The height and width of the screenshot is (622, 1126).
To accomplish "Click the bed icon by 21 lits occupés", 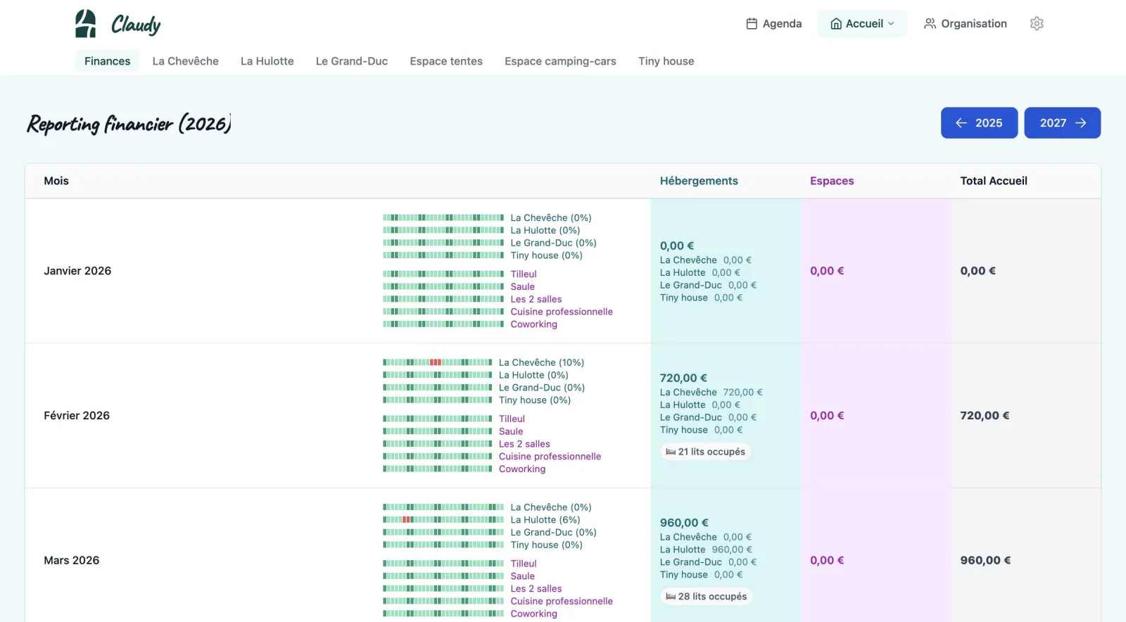I will [671, 452].
